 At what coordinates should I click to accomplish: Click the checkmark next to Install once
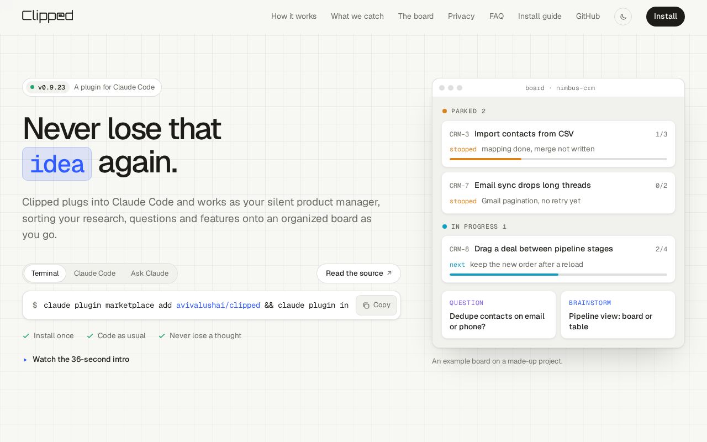coord(26,336)
